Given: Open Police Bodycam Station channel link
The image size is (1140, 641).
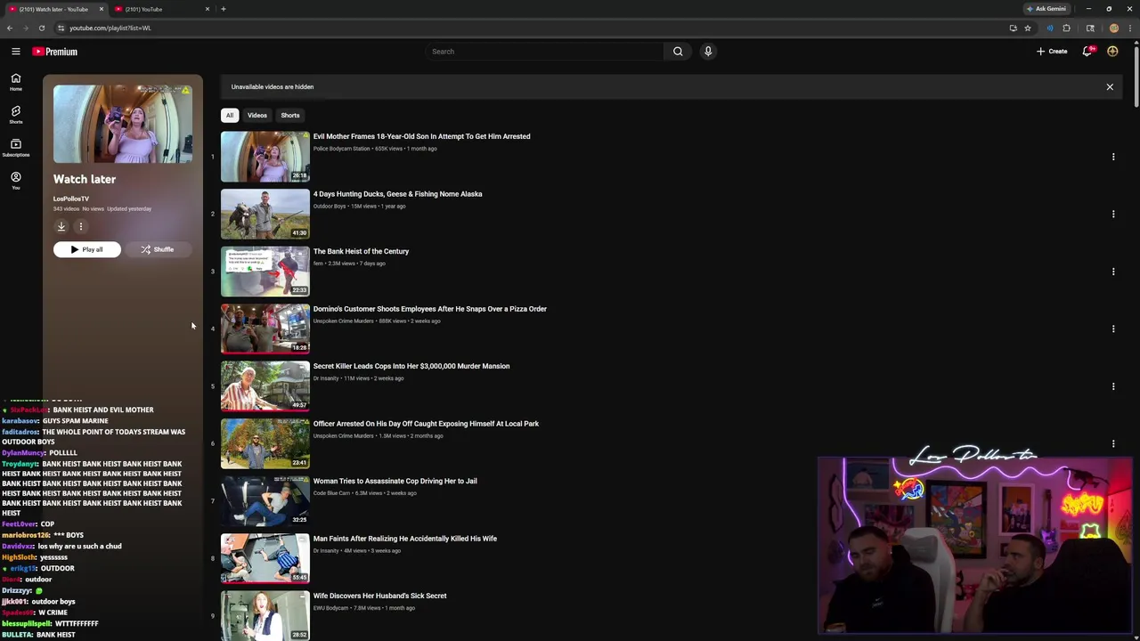Looking at the screenshot, I should coord(341,149).
